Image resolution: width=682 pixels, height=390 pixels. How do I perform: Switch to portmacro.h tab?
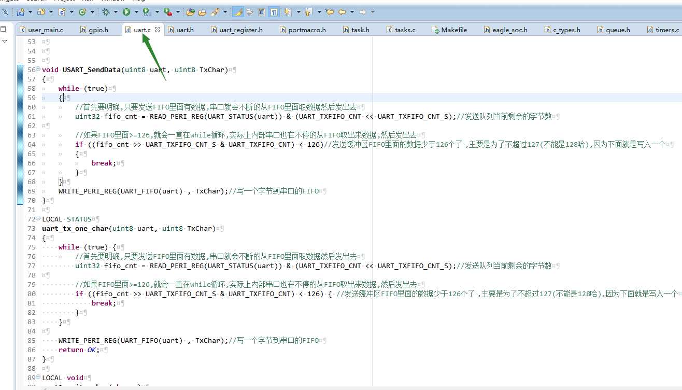pyautogui.click(x=303, y=30)
